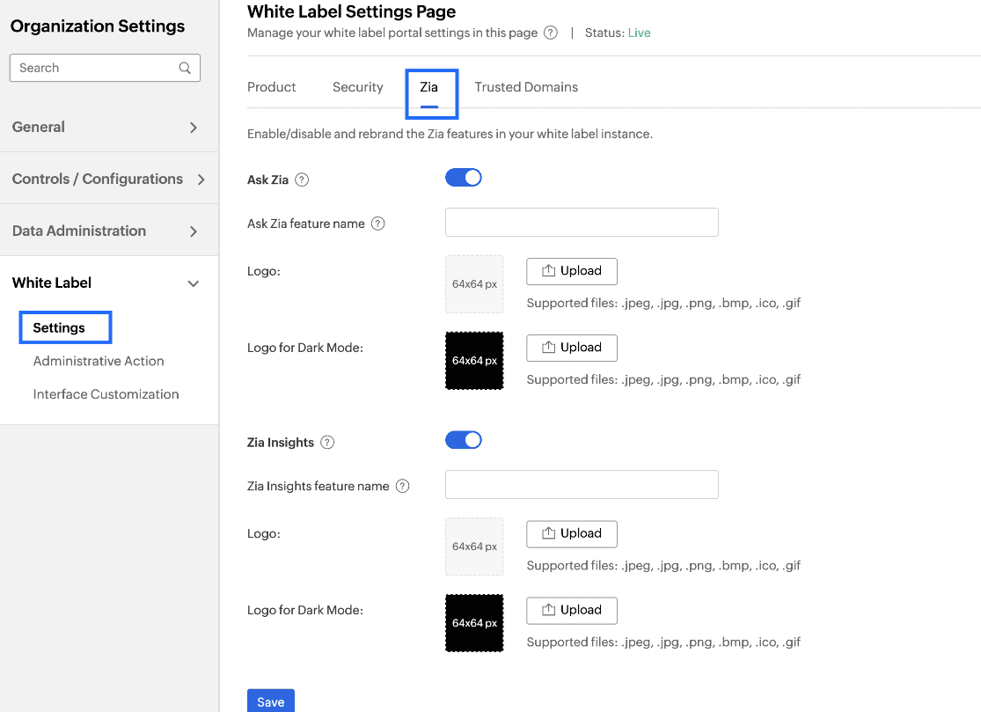
Task: Click the help icon beside Zia Insights
Action: coord(327,443)
